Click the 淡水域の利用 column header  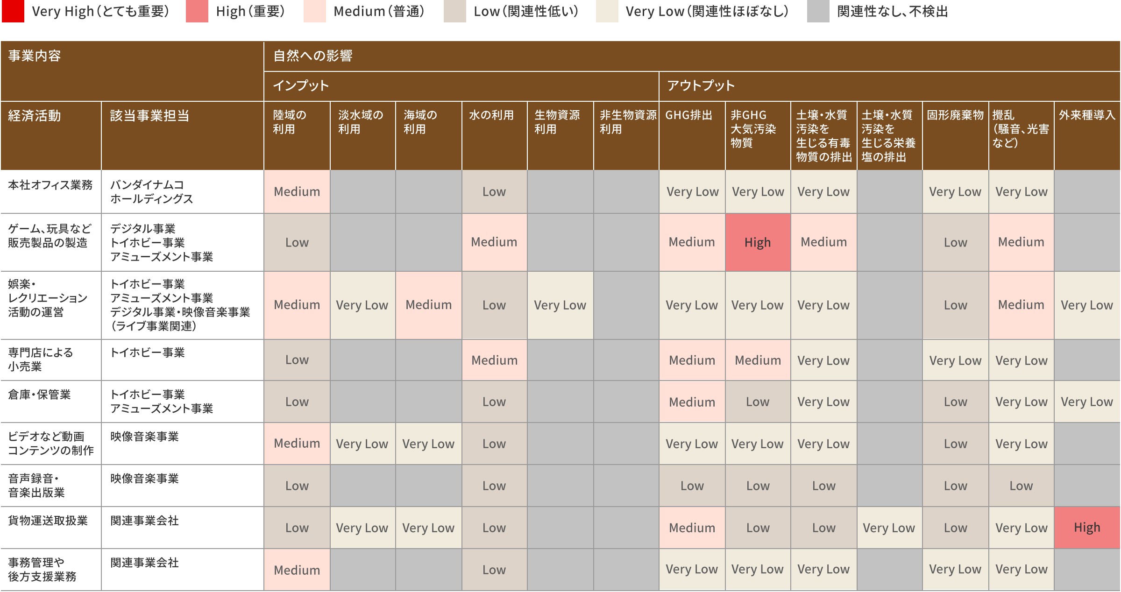point(363,136)
